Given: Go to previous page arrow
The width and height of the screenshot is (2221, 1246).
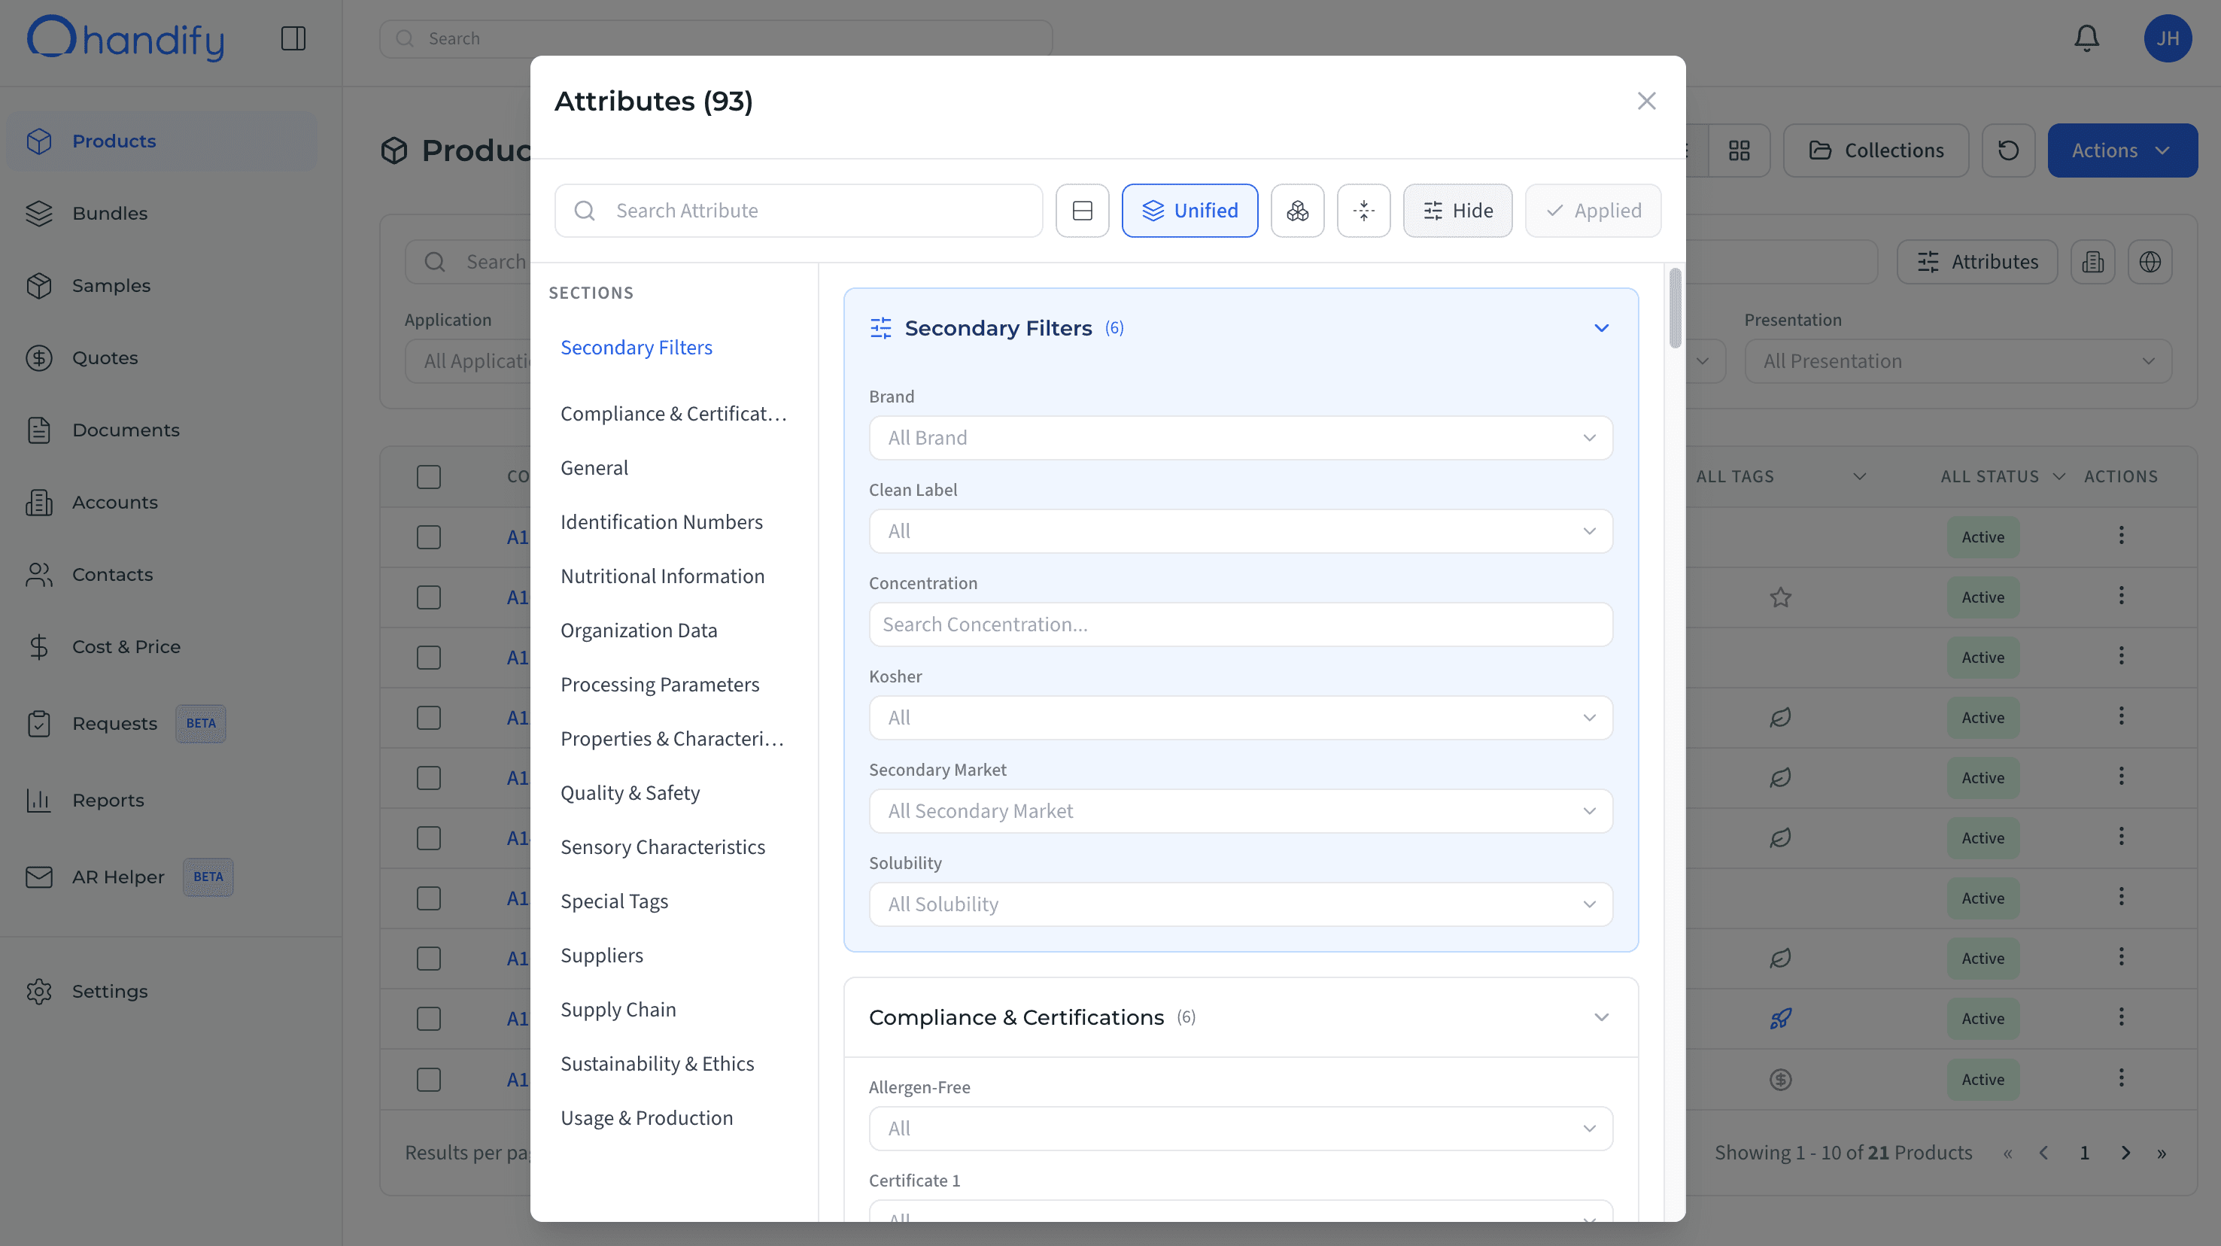Looking at the screenshot, I should tap(2043, 1153).
